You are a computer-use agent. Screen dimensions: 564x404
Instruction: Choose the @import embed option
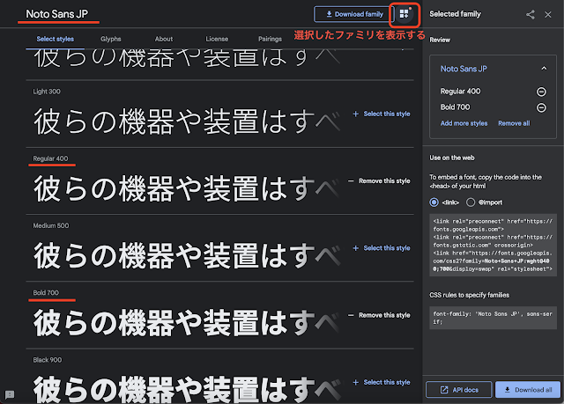471,202
